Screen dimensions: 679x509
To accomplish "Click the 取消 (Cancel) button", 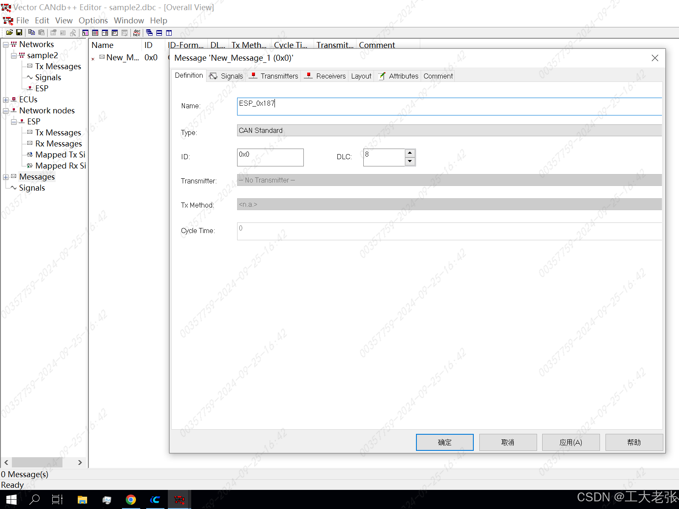I will click(x=508, y=442).
